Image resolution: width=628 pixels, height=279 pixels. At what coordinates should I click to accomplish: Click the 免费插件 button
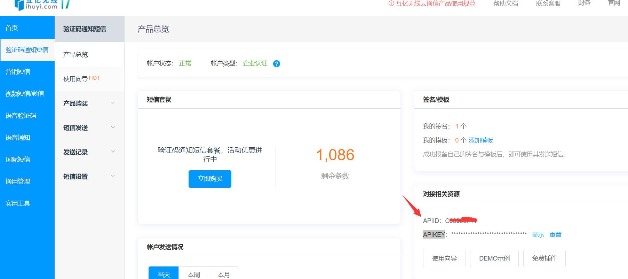click(x=544, y=258)
